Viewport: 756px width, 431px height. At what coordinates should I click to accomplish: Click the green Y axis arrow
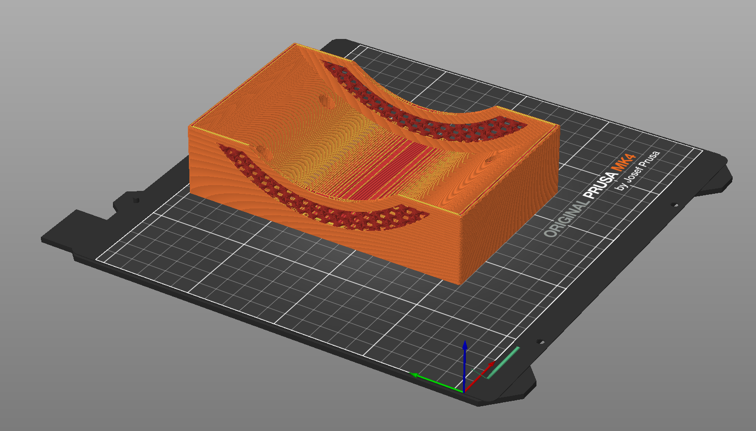point(436,383)
